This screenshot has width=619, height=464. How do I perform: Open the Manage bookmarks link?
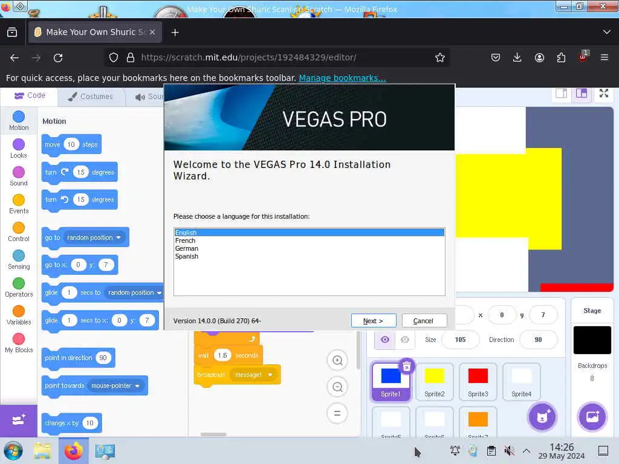tap(342, 78)
